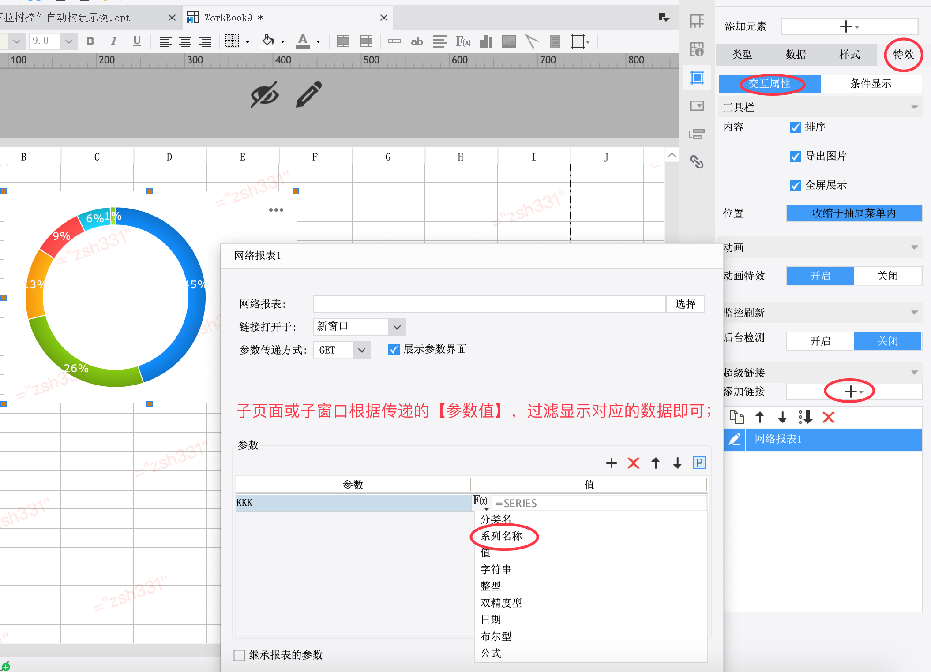Toggle the 全屏展示 checkbox
The height and width of the screenshot is (672, 931).
click(x=795, y=186)
